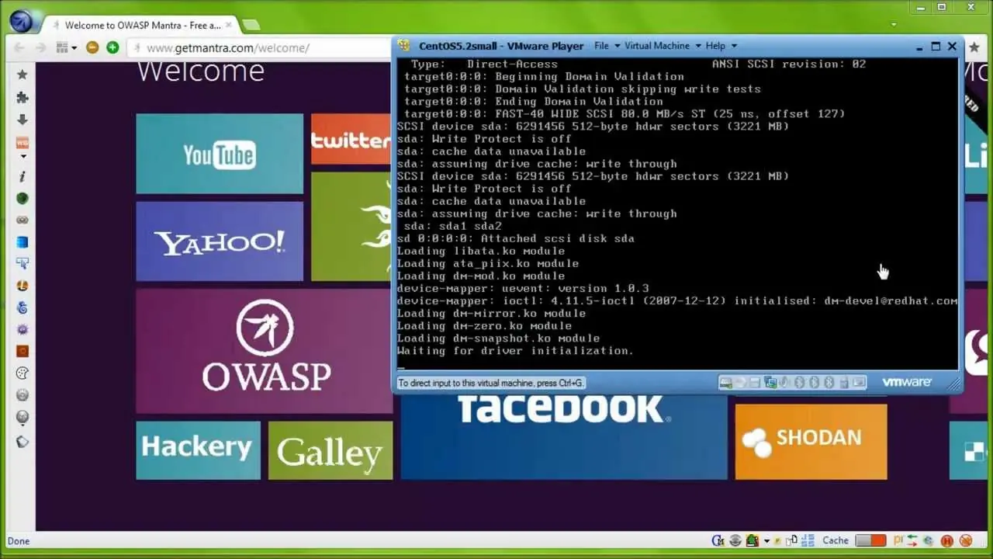Click the tag icon at sidebar bottom
993x559 pixels.
[22, 442]
